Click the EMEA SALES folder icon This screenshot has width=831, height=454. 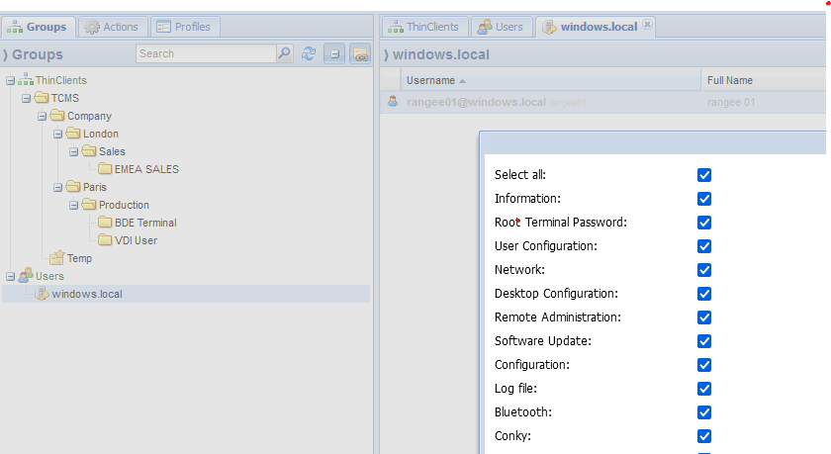(106, 169)
